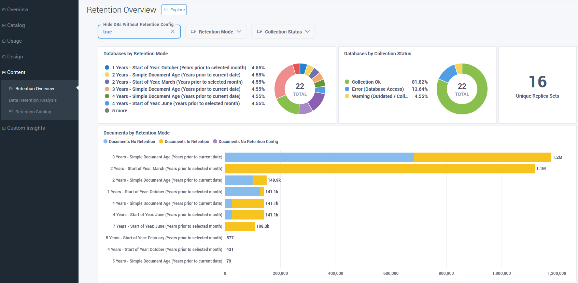Expand the Usage section plus icon
The width and height of the screenshot is (578, 283).
click(x=4, y=41)
